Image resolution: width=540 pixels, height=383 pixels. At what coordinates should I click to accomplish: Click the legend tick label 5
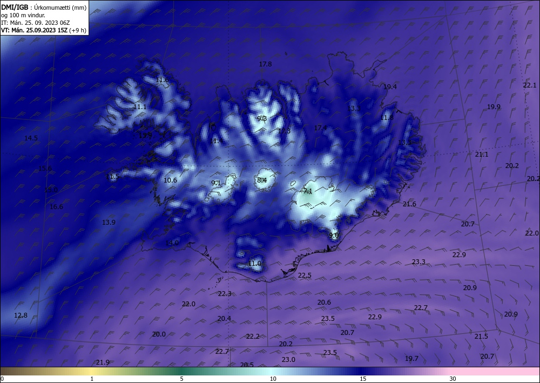point(181,379)
